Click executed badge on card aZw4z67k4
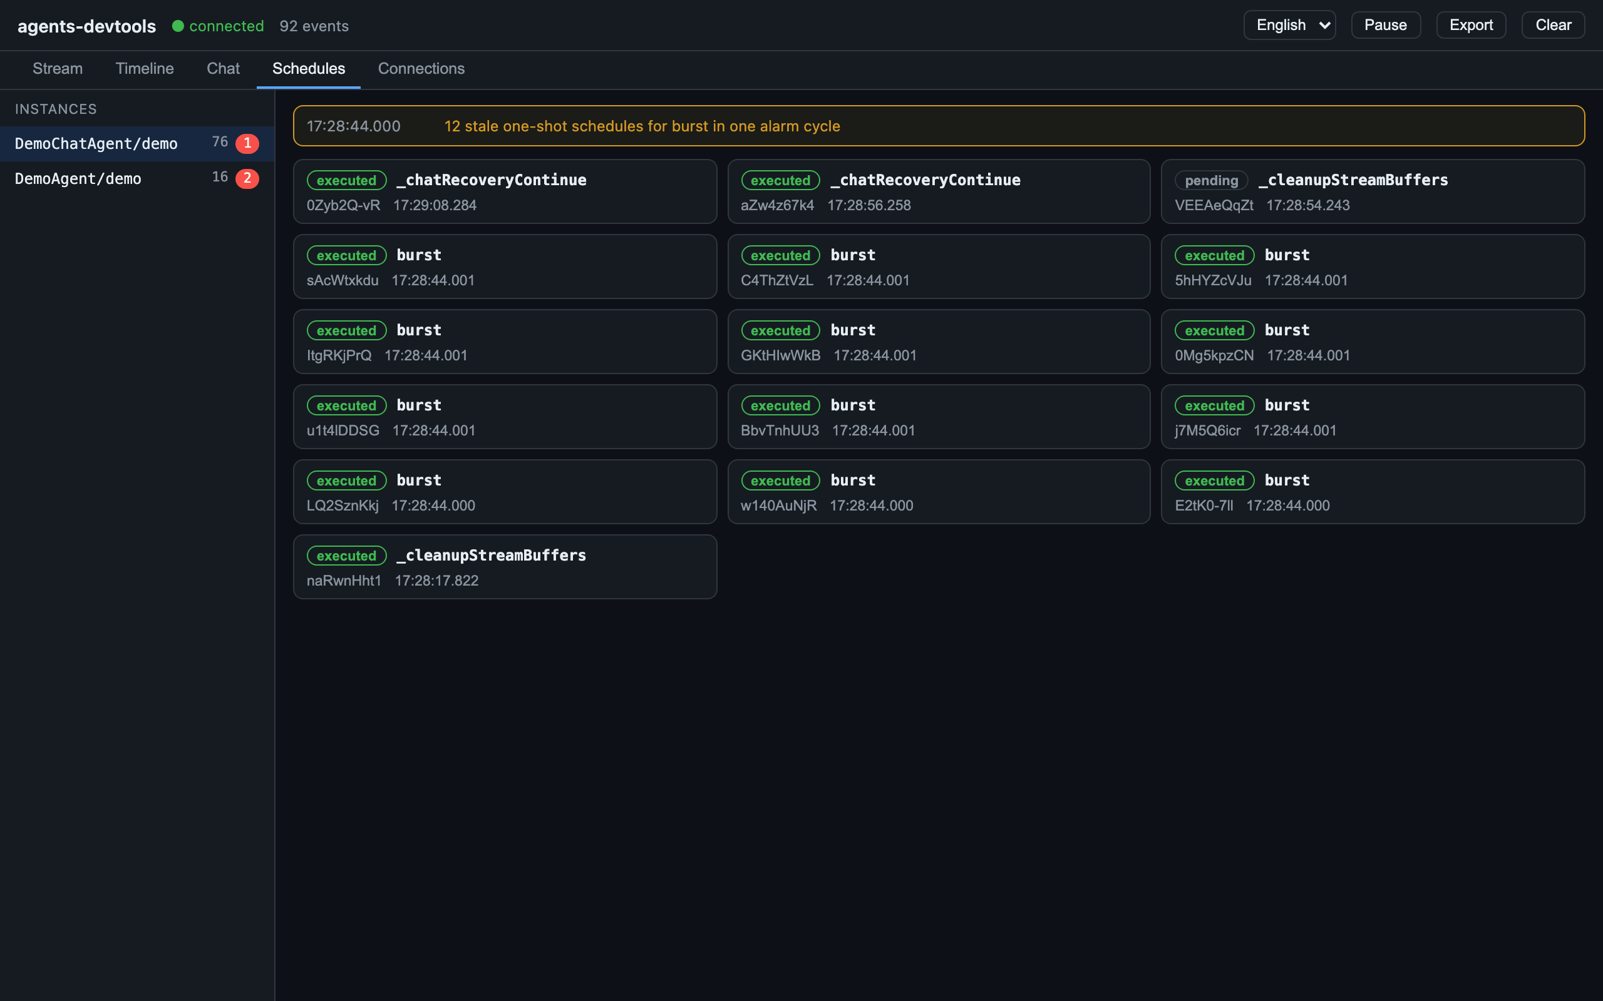 (x=780, y=180)
